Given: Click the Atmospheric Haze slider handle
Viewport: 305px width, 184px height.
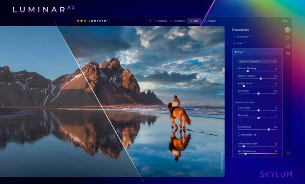Looking at the screenshot, I should pos(244,146).
